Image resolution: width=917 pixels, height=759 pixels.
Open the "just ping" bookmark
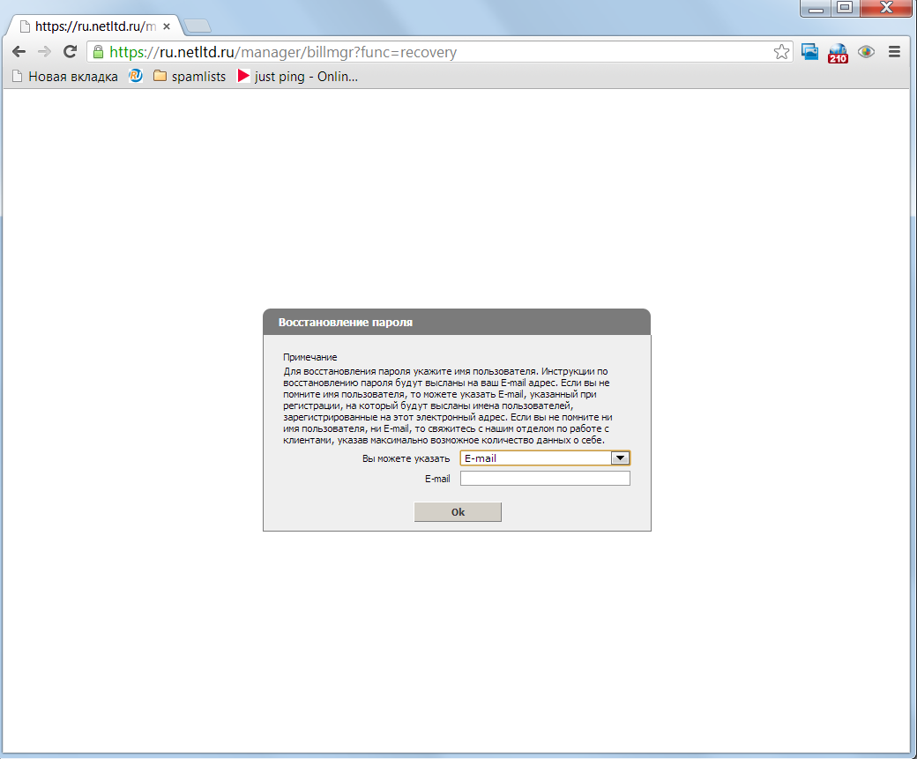tap(297, 77)
